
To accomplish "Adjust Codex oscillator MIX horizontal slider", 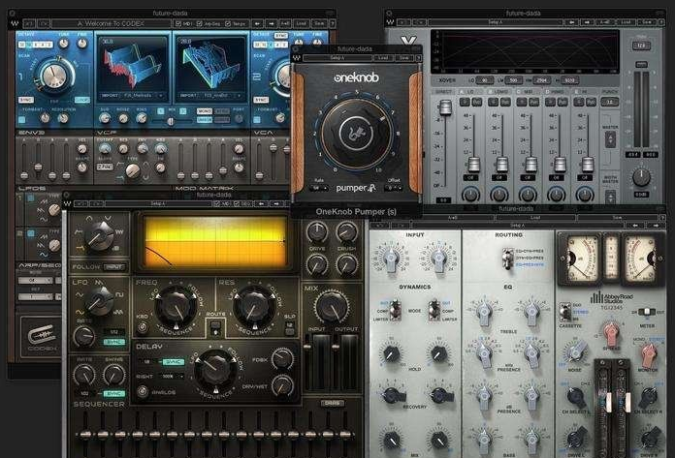I will click(171, 122).
